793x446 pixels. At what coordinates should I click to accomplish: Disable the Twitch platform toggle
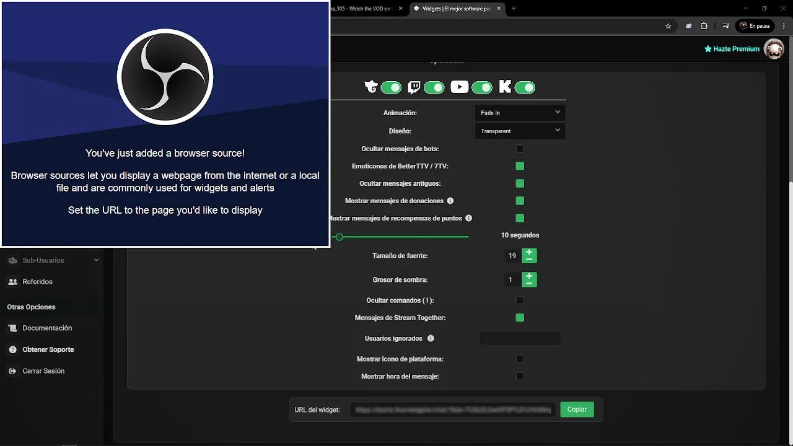pyautogui.click(x=434, y=87)
